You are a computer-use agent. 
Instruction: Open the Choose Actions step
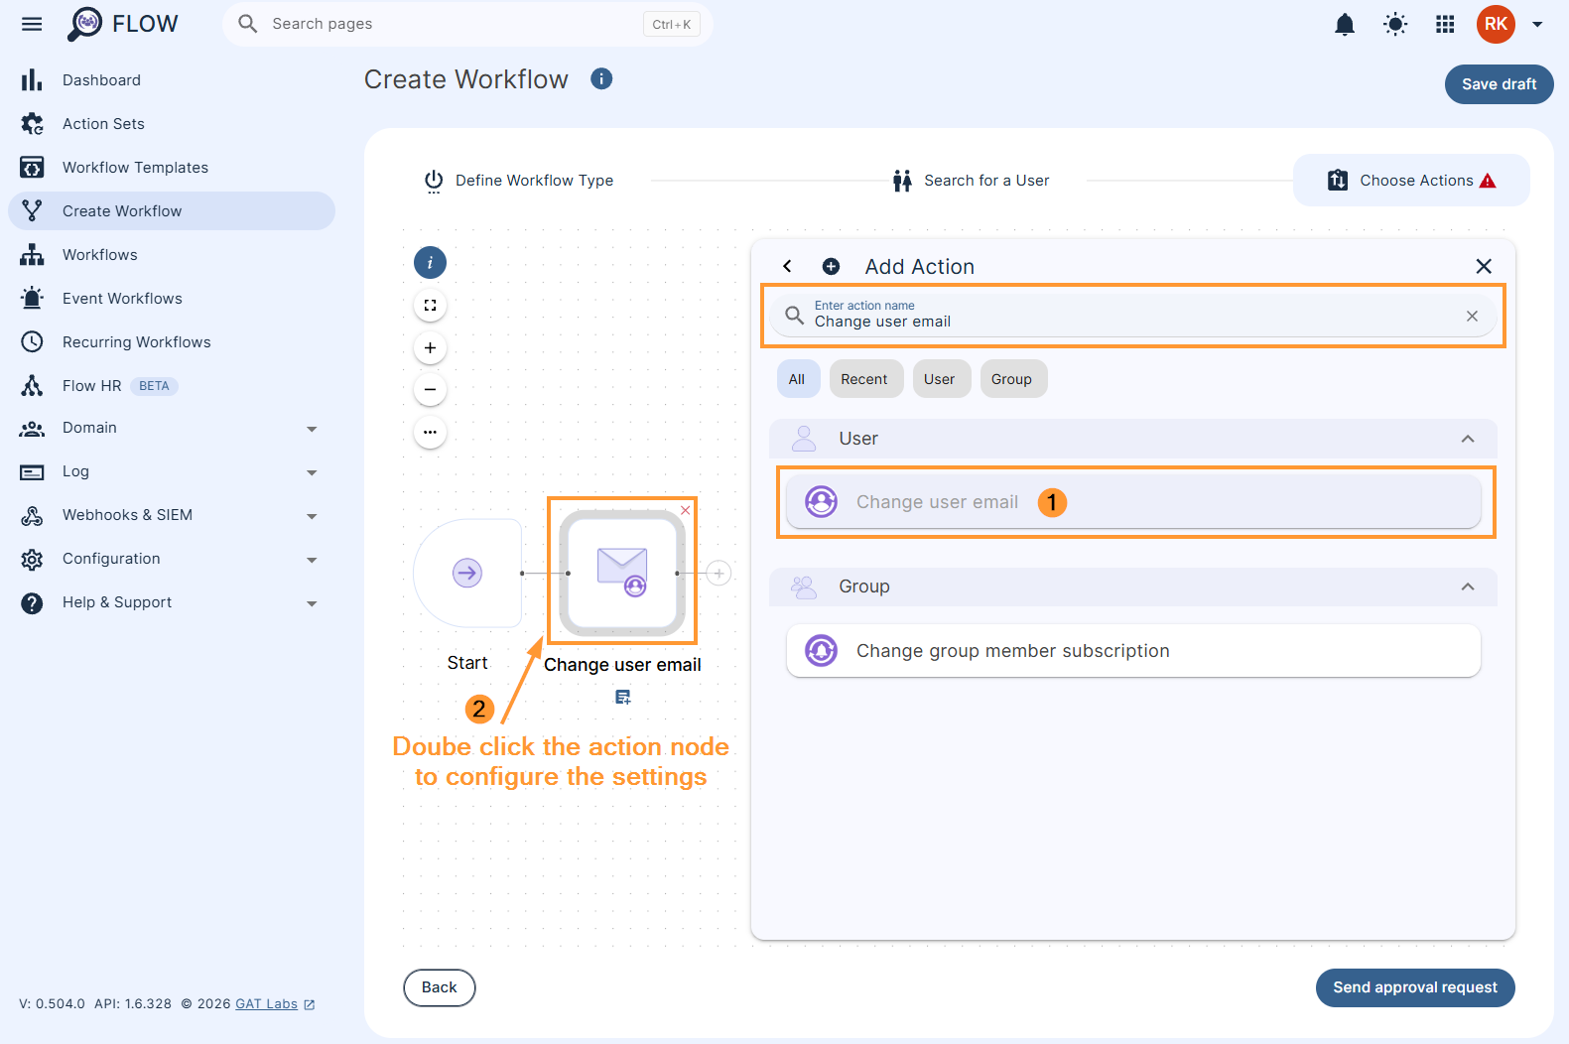click(x=1410, y=181)
